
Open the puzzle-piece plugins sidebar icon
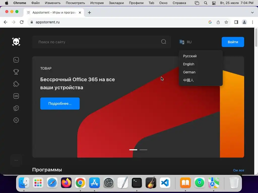[x=16, y=84]
